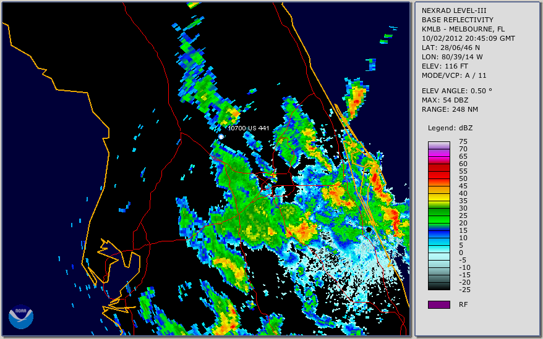The image size is (543, 339).
Task: Select the '10700 US 441' map label
Action: [248, 128]
